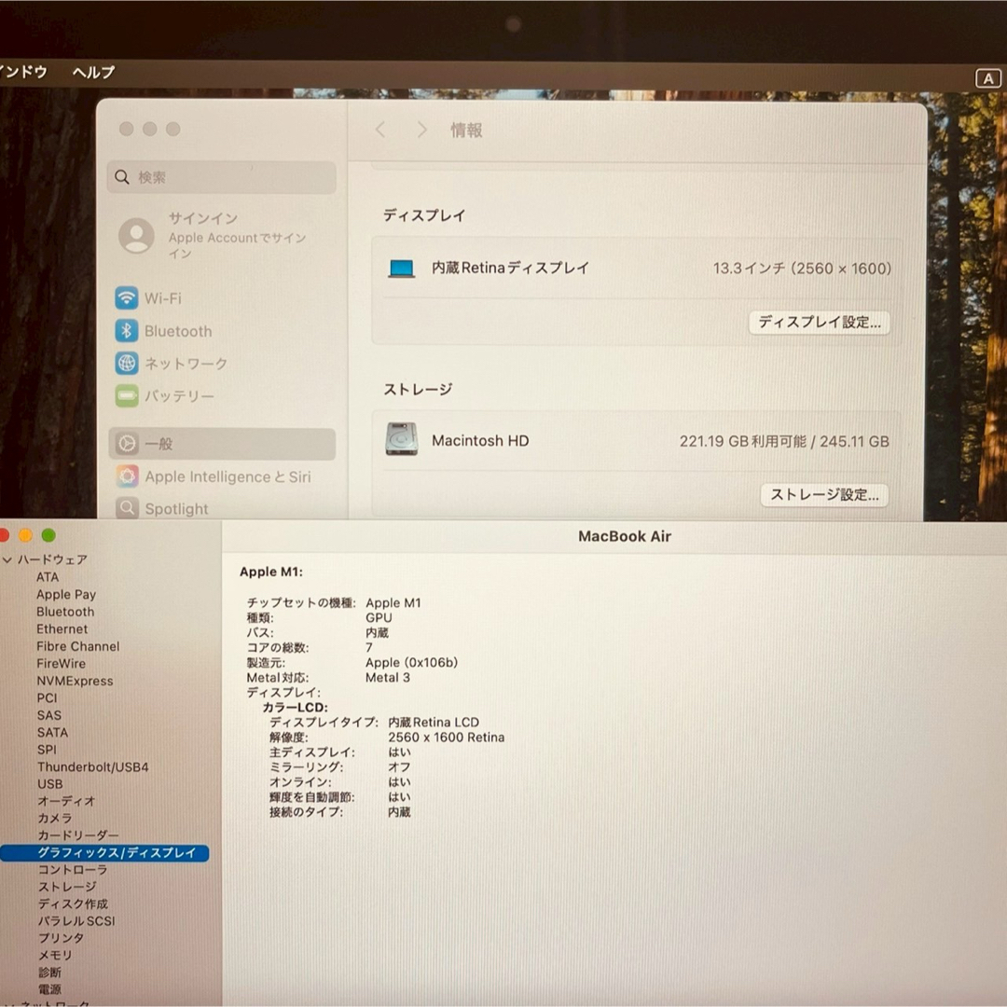
Task: Click the Wi-Fi icon in System Settings sidebar
Action: (x=127, y=298)
